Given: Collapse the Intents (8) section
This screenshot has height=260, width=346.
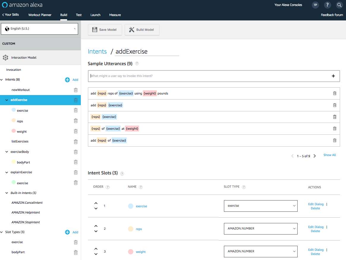Looking at the screenshot, I should tap(1, 80).
